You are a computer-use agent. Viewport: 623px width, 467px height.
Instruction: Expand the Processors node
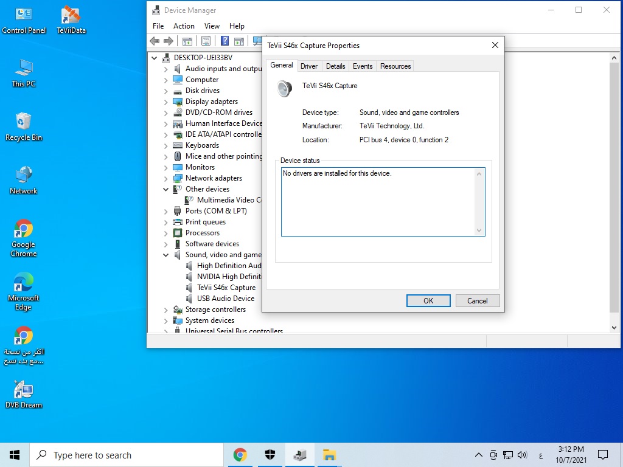[x=165, y=233]
